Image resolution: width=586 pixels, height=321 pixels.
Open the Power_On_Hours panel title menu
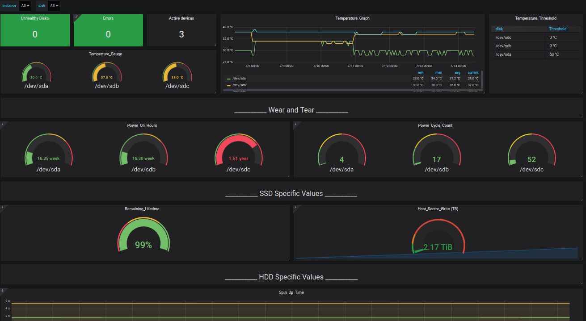tap(142, 125)
